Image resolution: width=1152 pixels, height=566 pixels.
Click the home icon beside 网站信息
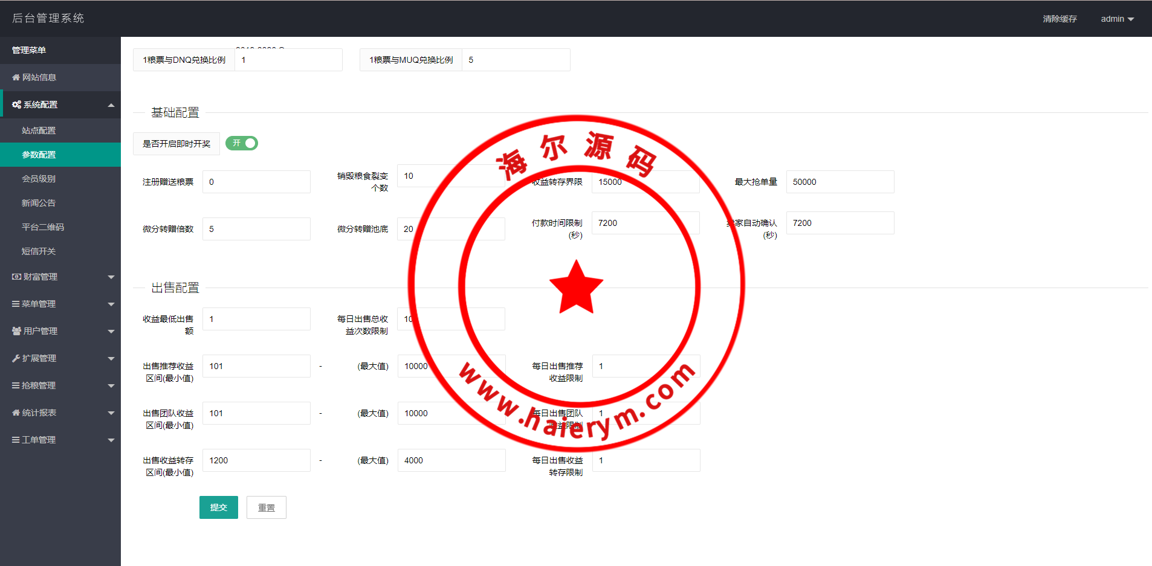pyautogui.click(x=16, y=77)
